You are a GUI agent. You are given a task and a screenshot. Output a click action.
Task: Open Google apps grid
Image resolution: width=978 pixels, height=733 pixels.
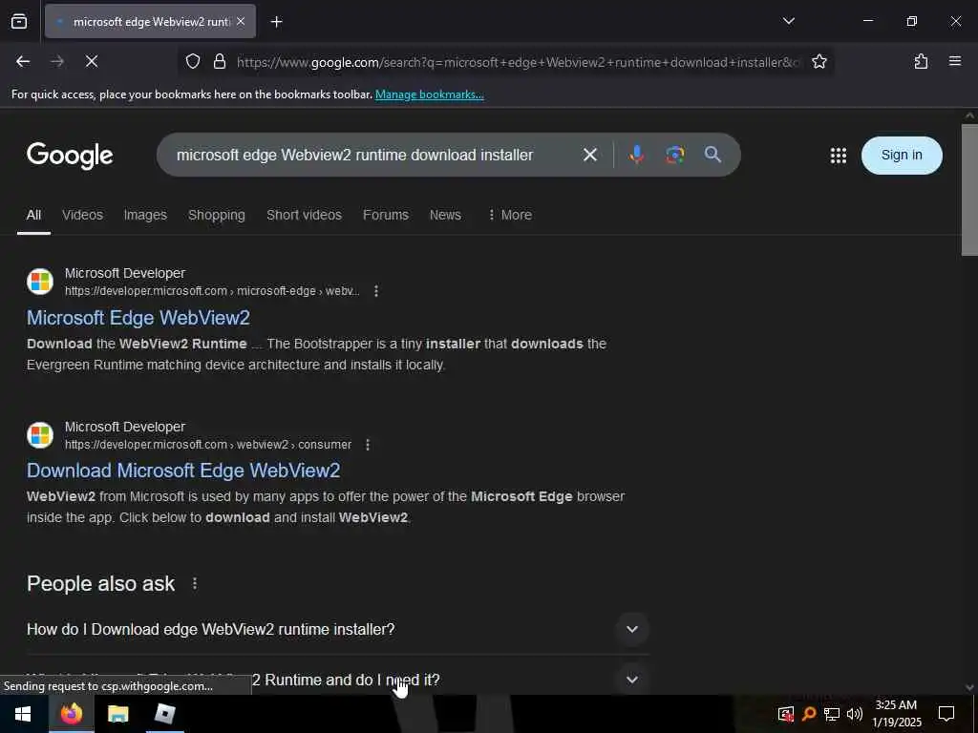tap(839, 156)
